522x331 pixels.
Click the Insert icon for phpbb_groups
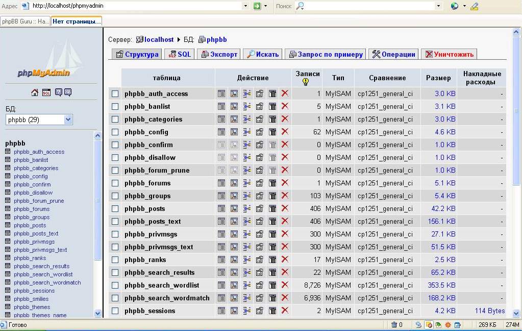tap(246, 196)
